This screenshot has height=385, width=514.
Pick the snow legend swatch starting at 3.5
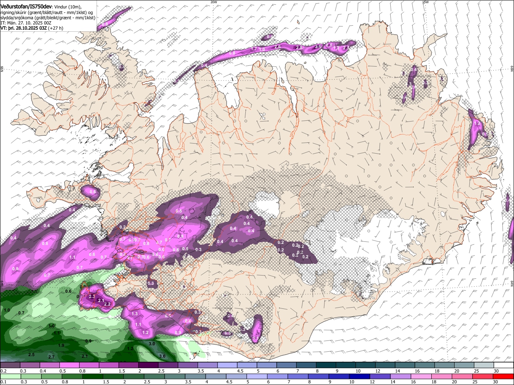coord(207,365)
